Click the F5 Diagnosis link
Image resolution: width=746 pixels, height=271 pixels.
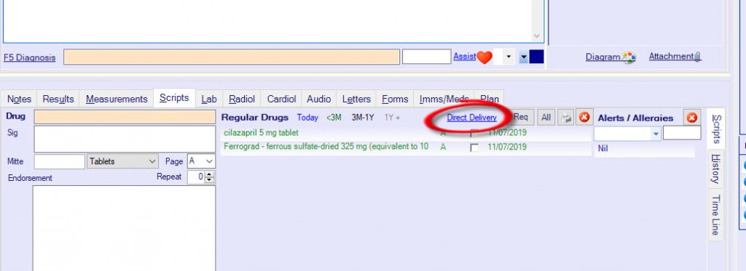click(29, 58)
